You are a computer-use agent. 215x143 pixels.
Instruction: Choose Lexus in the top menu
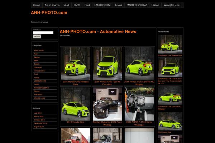click(x=119, y=5)
